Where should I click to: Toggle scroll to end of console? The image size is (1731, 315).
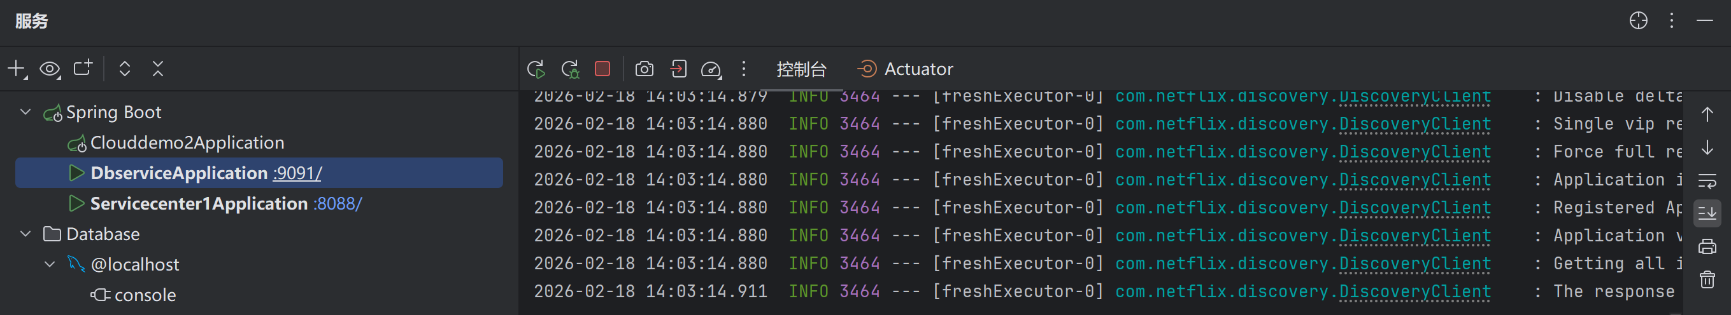[1707, 213]
